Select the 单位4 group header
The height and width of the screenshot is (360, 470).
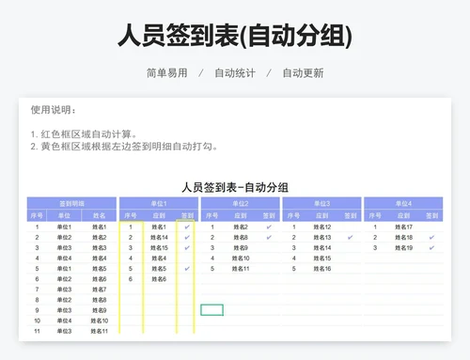click(403, 203)
